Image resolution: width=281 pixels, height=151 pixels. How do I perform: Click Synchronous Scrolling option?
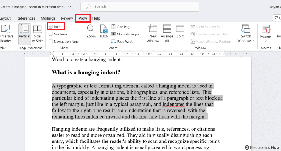(x=210, y=34)
